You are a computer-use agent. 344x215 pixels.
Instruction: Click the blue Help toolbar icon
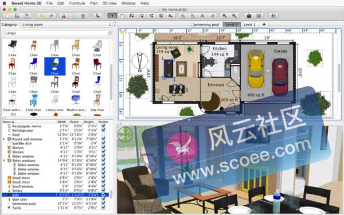coord(273,16)
